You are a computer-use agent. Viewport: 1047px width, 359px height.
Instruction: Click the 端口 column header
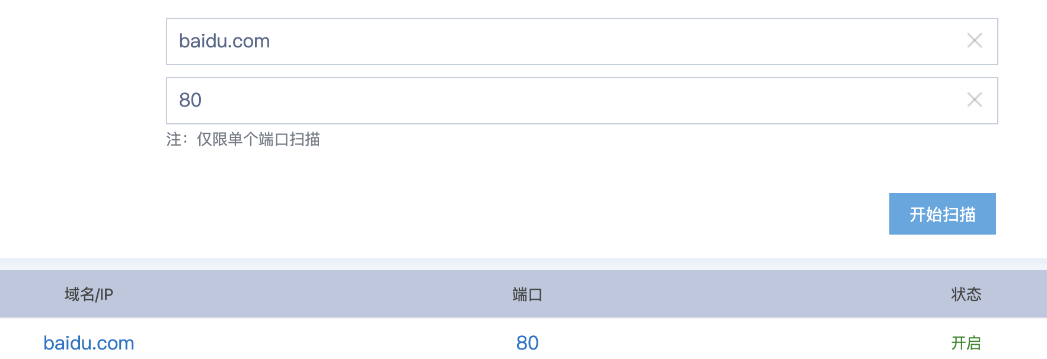(528, 293)
